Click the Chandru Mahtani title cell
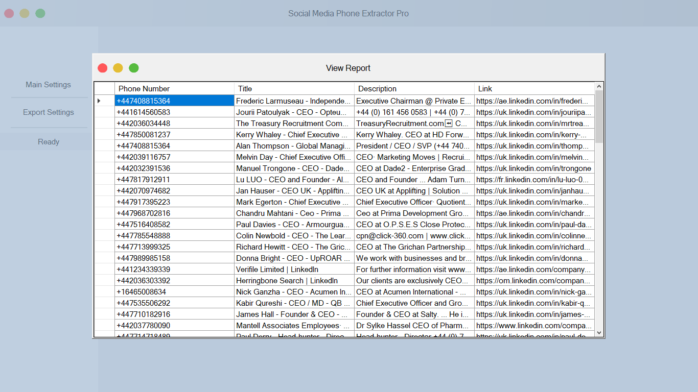This screenshot has width=698, height=392. 294,213
